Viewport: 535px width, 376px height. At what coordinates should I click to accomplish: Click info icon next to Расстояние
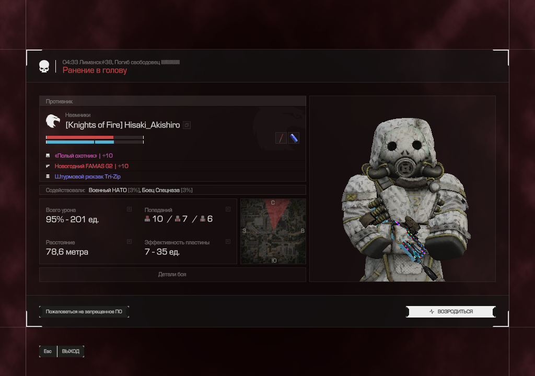point(130,242)
